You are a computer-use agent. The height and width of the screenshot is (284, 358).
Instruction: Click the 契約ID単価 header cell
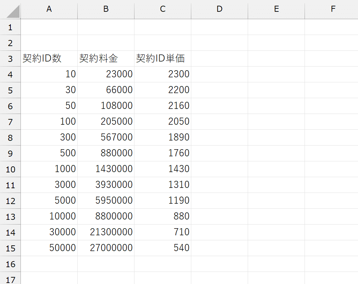point(163,59)
